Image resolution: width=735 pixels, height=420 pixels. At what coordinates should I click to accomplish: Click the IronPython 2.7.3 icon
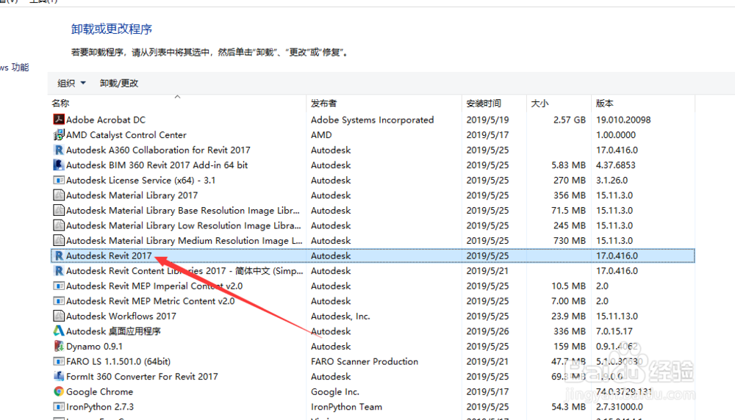pyautogui.click(x=59, y=407)
